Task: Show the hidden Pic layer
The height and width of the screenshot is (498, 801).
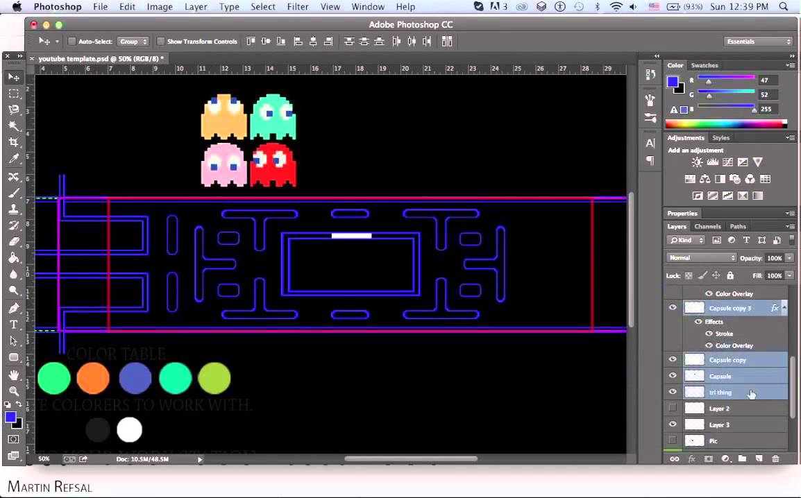Action: 673,440
